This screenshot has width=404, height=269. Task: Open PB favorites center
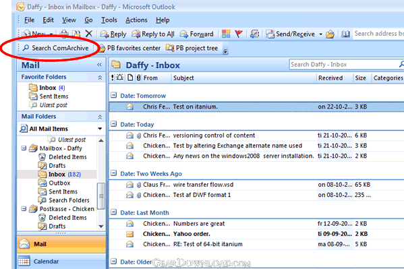(129, 48)
